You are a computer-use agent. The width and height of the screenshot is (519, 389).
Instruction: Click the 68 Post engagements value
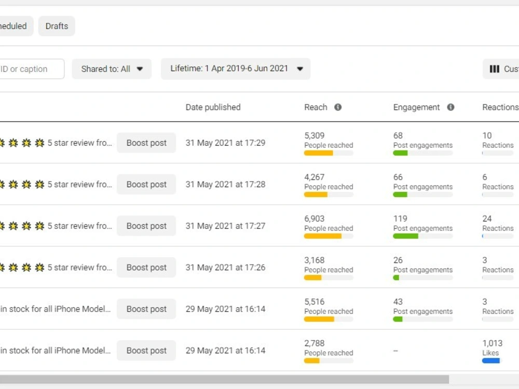coord(398,135)
